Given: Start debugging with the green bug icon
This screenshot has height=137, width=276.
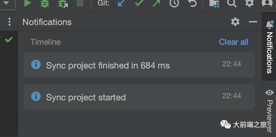Looking at the screenshot, I should [x=45, y=3].
